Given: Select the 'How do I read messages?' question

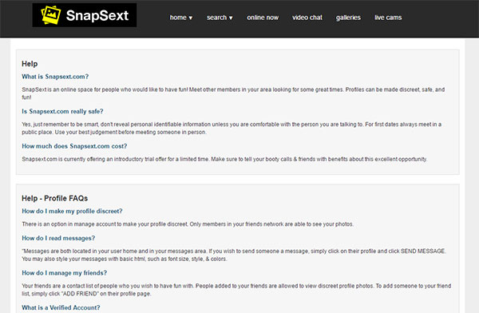Looking at the screenshot, I should (58, 238).
